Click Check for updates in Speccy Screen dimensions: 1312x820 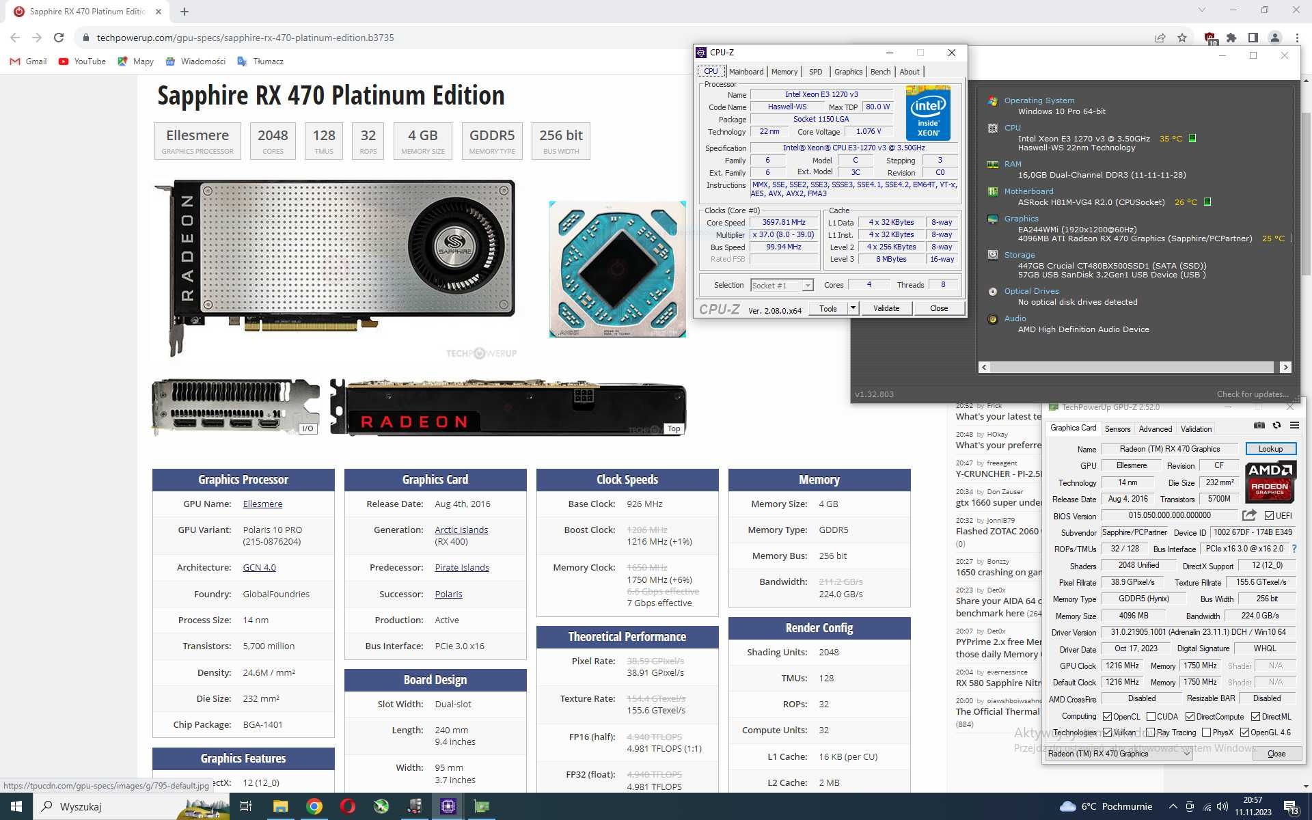click(x=1253, y=394)
